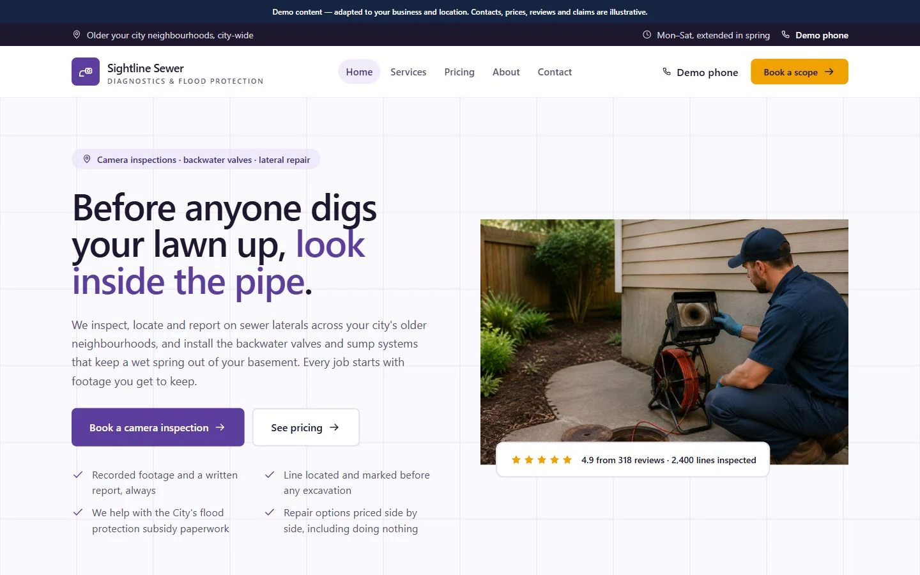Click the Demo content notice banner text
The width and height of the screenshot is (920, 575).
coord(460,11)
